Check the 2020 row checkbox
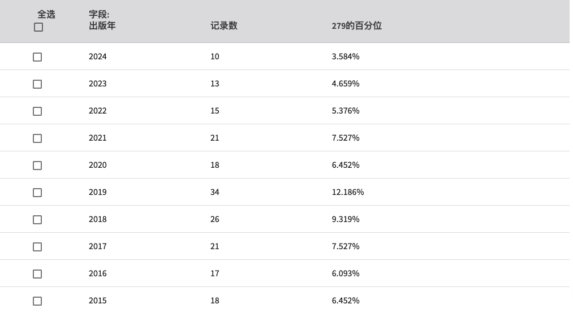The image size is (573, 313). click(37, 166)
